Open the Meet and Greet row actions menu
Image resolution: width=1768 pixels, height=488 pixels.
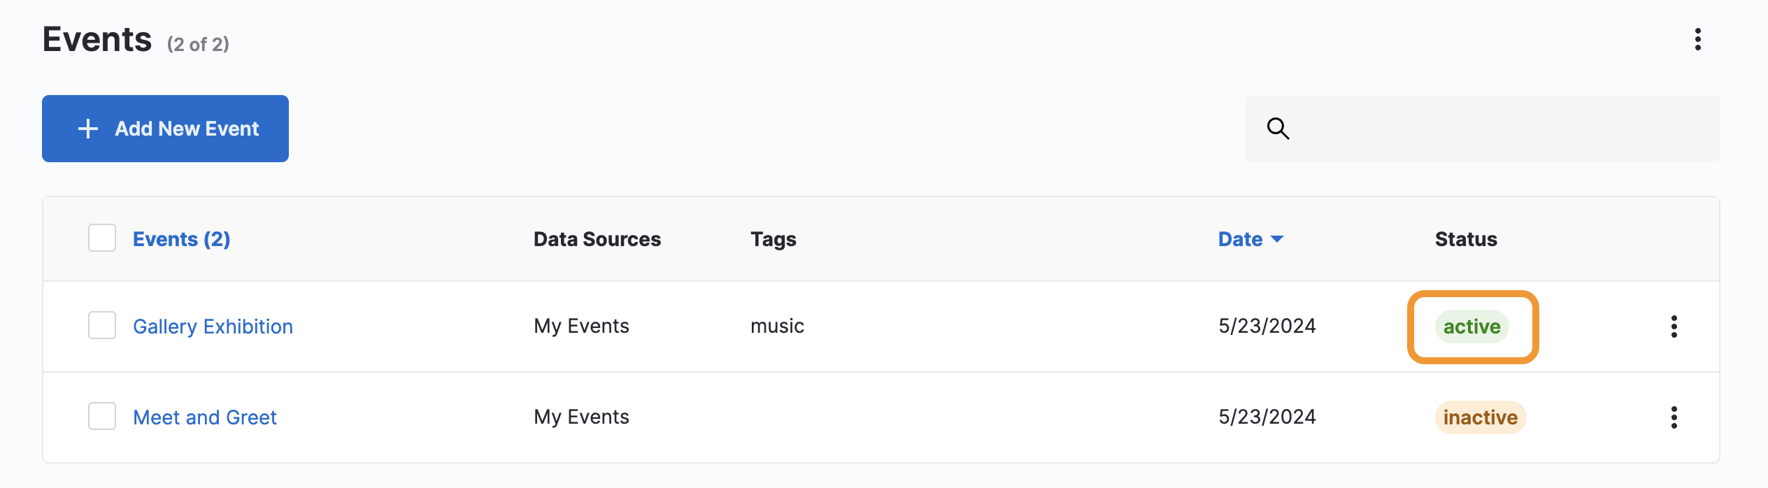tap(1674, 417)
